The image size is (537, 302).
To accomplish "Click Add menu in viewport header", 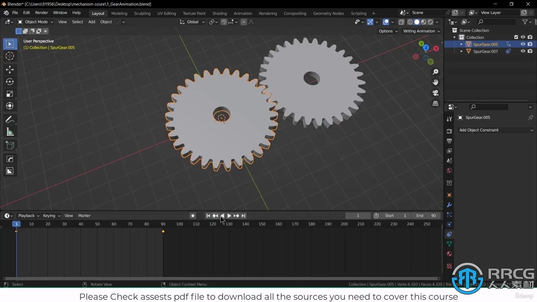I will (x=91, y=22).
